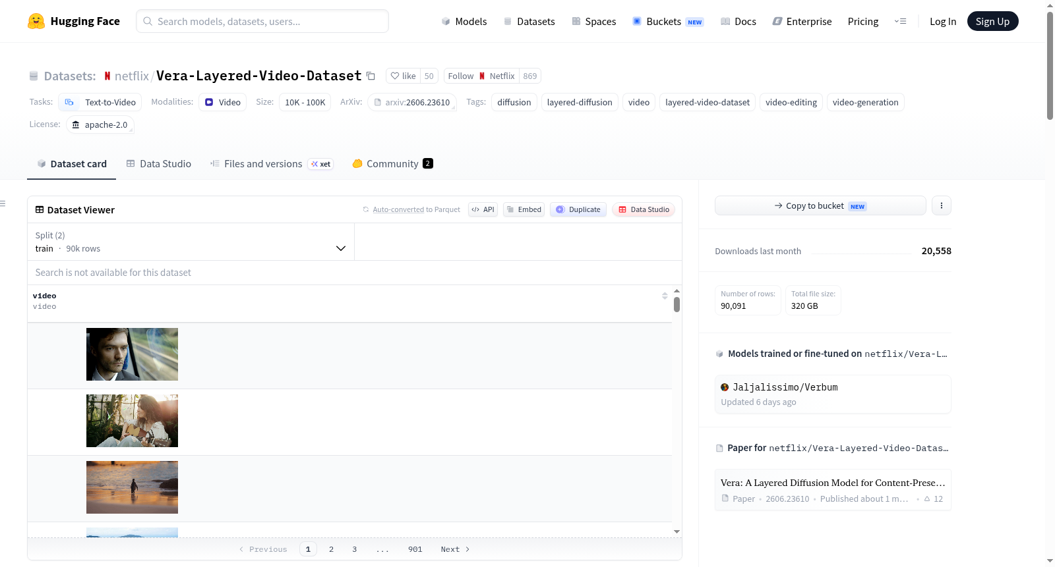Image resolution: width=1055 pixels, height=567 pixels.
Task: Expand the Split train dropdown
Action: tap(191, 242)
